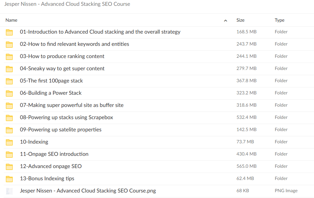Screen dimensions: 314x198
Task: Click the folder icon for 01-Introduction folder
Action: 9,32
